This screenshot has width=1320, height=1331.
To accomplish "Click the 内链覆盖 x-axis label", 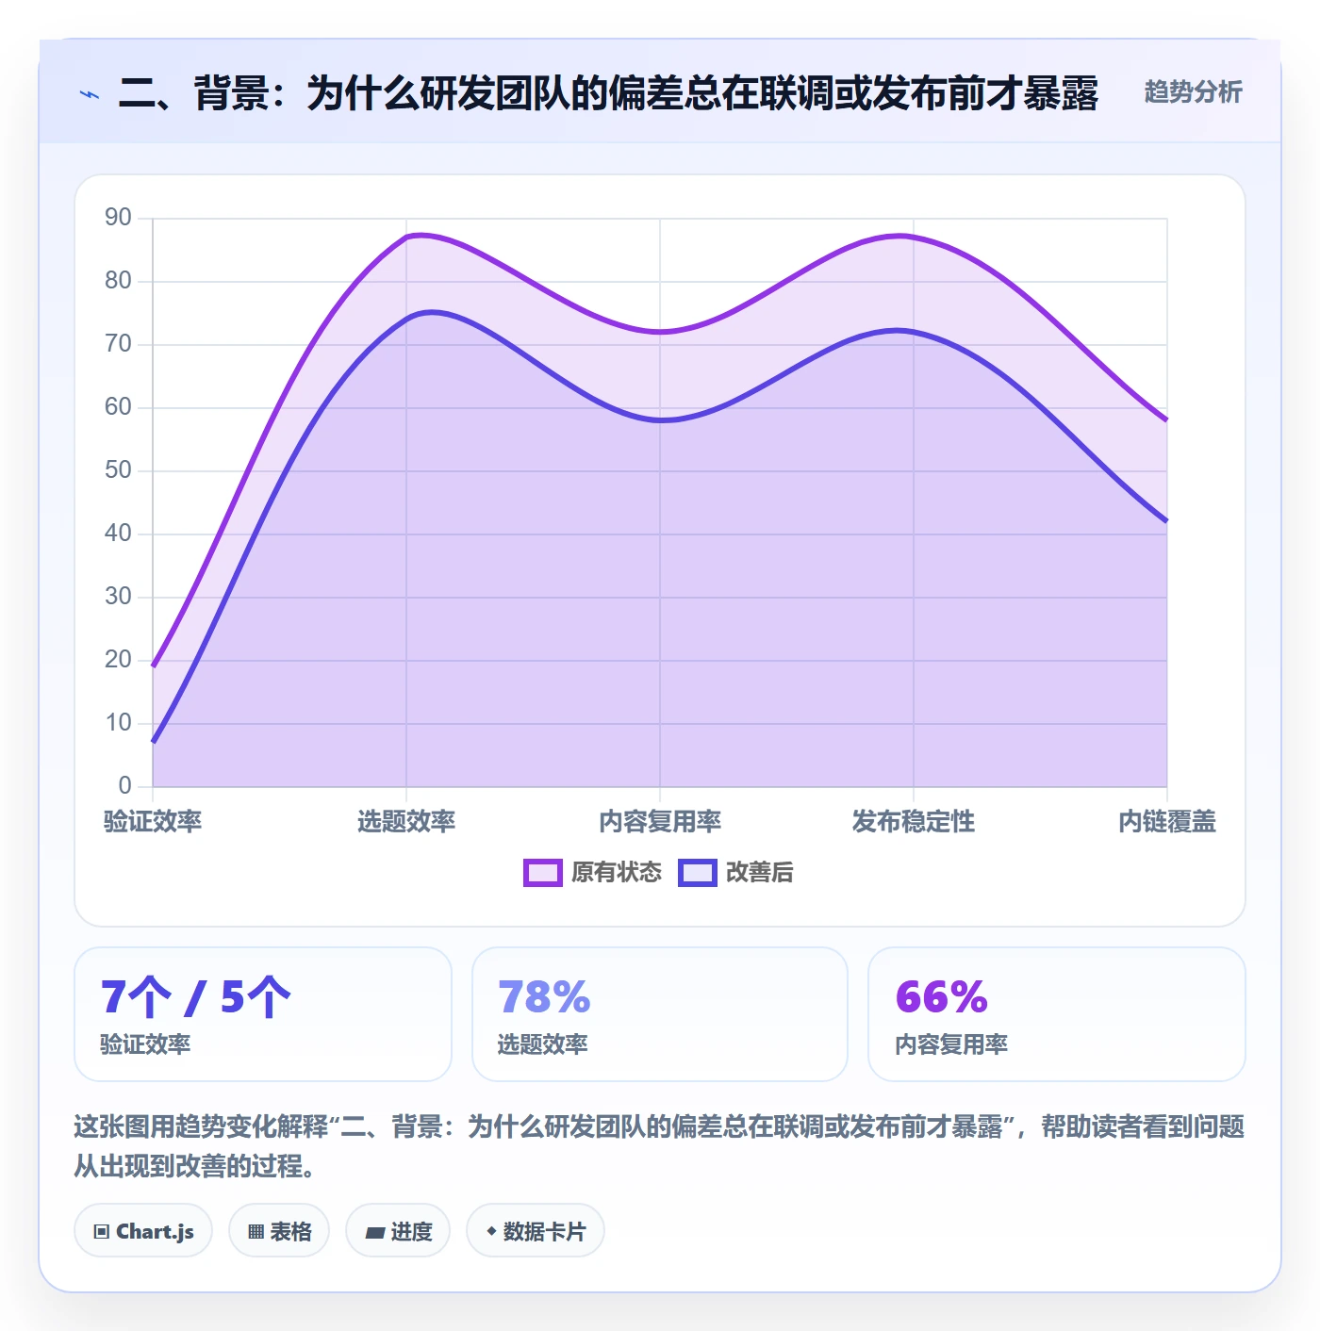I will [x=1167, y=822].
